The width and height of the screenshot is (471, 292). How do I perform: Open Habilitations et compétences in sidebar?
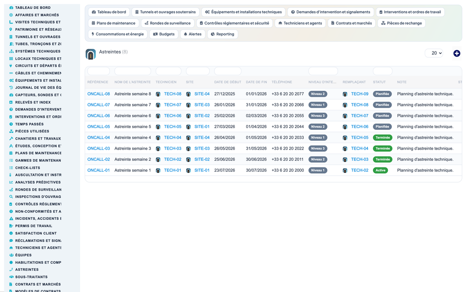tap(38, 263)
